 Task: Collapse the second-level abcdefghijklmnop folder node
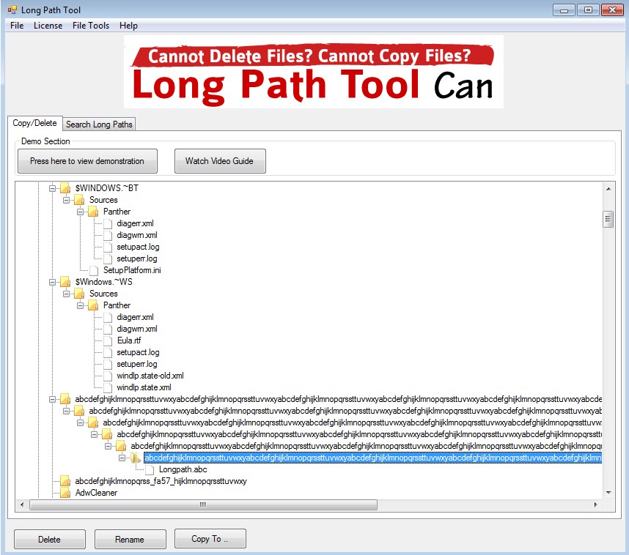pos(66,411)
